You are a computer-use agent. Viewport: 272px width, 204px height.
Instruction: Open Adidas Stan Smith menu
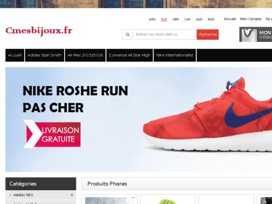tap(45, 55)
